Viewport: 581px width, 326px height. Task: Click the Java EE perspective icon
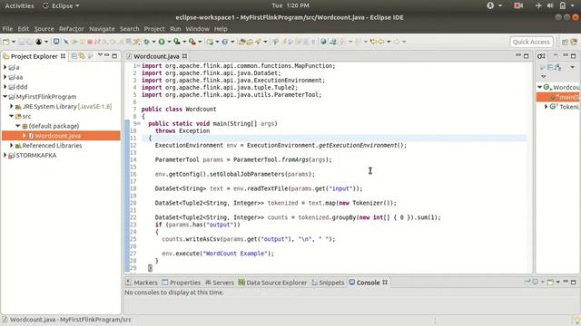(x=574, y=43)
